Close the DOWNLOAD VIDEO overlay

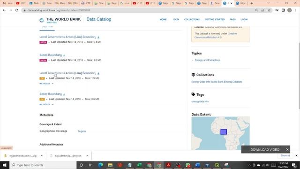point(287,149)
